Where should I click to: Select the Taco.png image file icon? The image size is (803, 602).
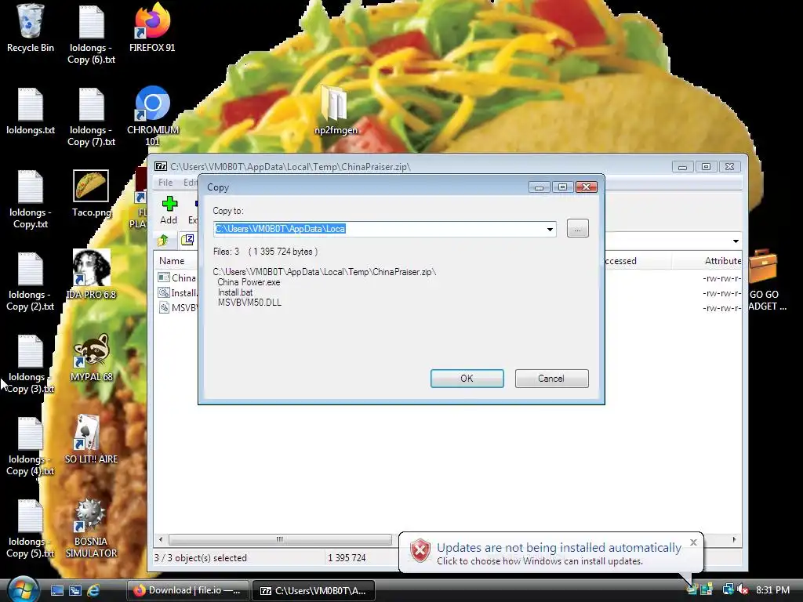(91, 194)
